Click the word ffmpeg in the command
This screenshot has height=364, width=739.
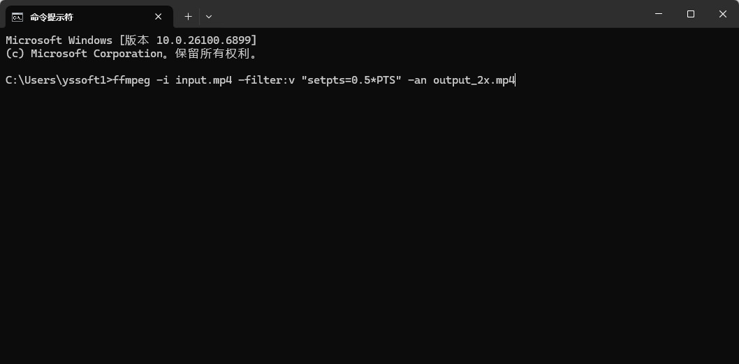[131, 80]
